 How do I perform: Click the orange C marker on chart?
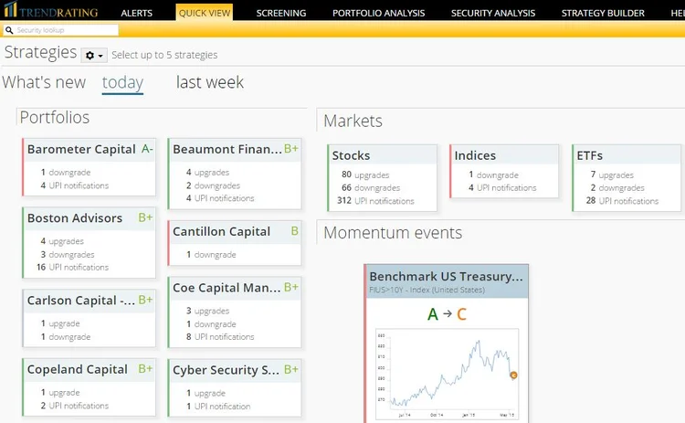pos(513,375)
